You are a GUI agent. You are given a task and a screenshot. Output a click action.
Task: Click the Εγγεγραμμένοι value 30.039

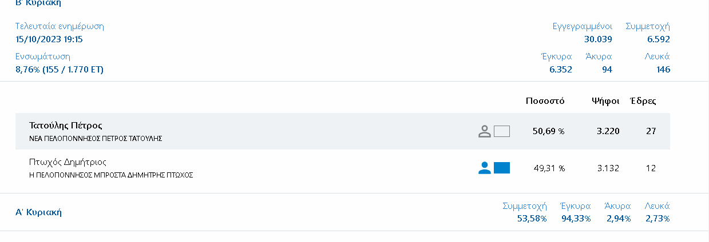[598, 39]
